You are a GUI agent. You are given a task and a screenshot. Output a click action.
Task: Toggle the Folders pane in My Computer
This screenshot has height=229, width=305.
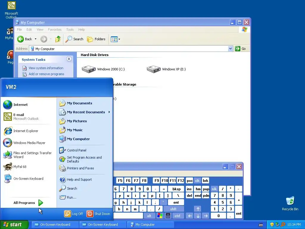coord(96,39)
